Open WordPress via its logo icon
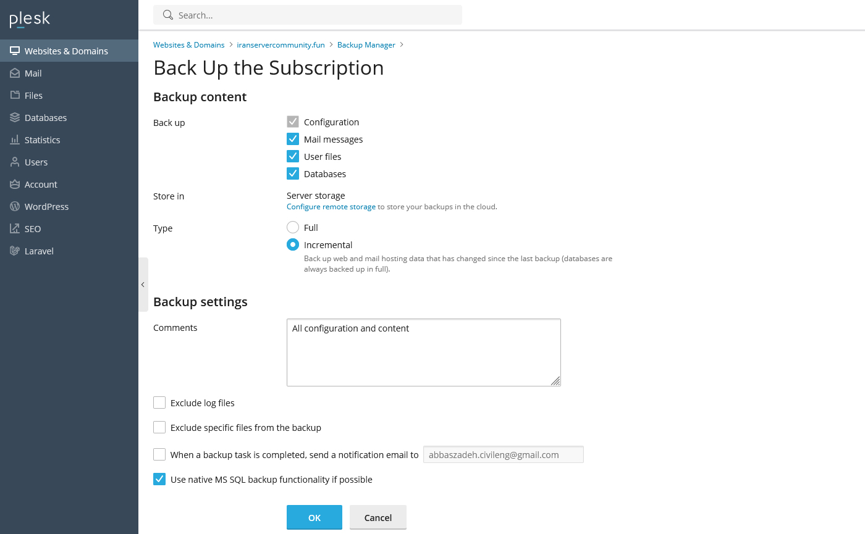This screenshot has height=534, width=865. pos(15,207)
